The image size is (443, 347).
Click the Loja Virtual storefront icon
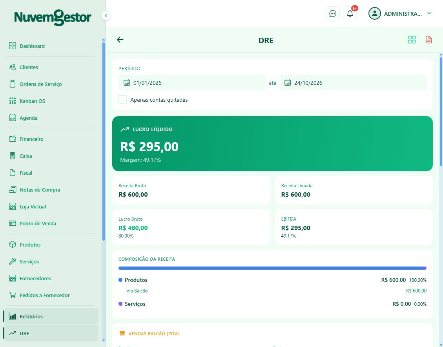click(x=13, y=206)
